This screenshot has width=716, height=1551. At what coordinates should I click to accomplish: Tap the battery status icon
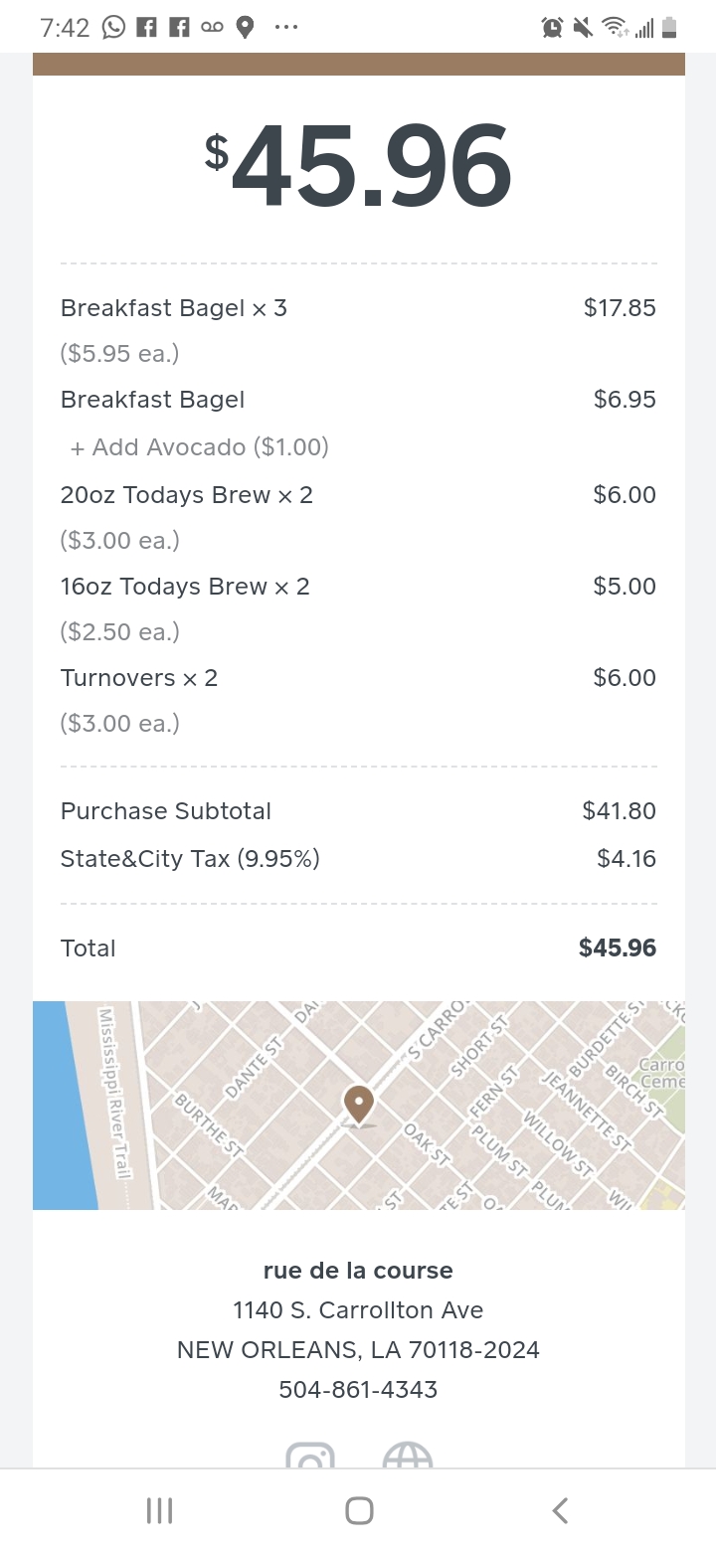click(669, 27)
